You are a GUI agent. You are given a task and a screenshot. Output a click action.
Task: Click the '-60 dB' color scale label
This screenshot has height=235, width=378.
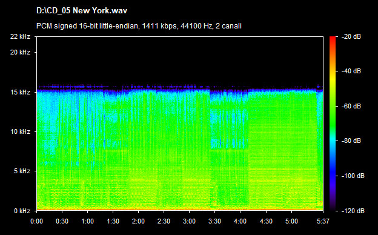(x=351, y=106)
